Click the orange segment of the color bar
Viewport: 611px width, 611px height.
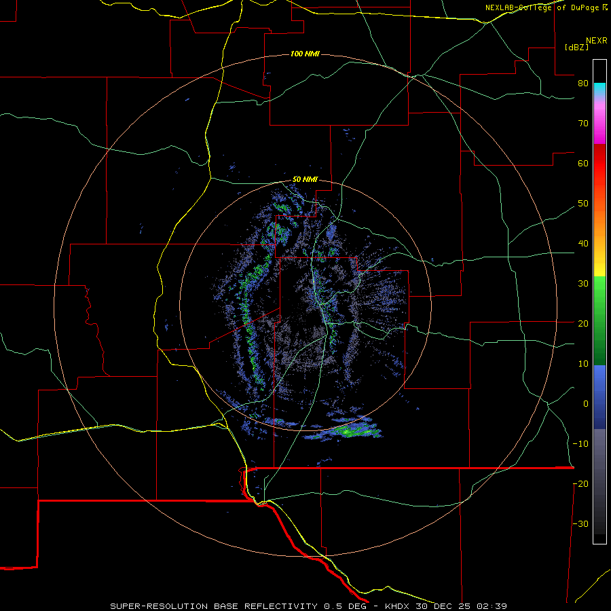[x=599, y=222]
